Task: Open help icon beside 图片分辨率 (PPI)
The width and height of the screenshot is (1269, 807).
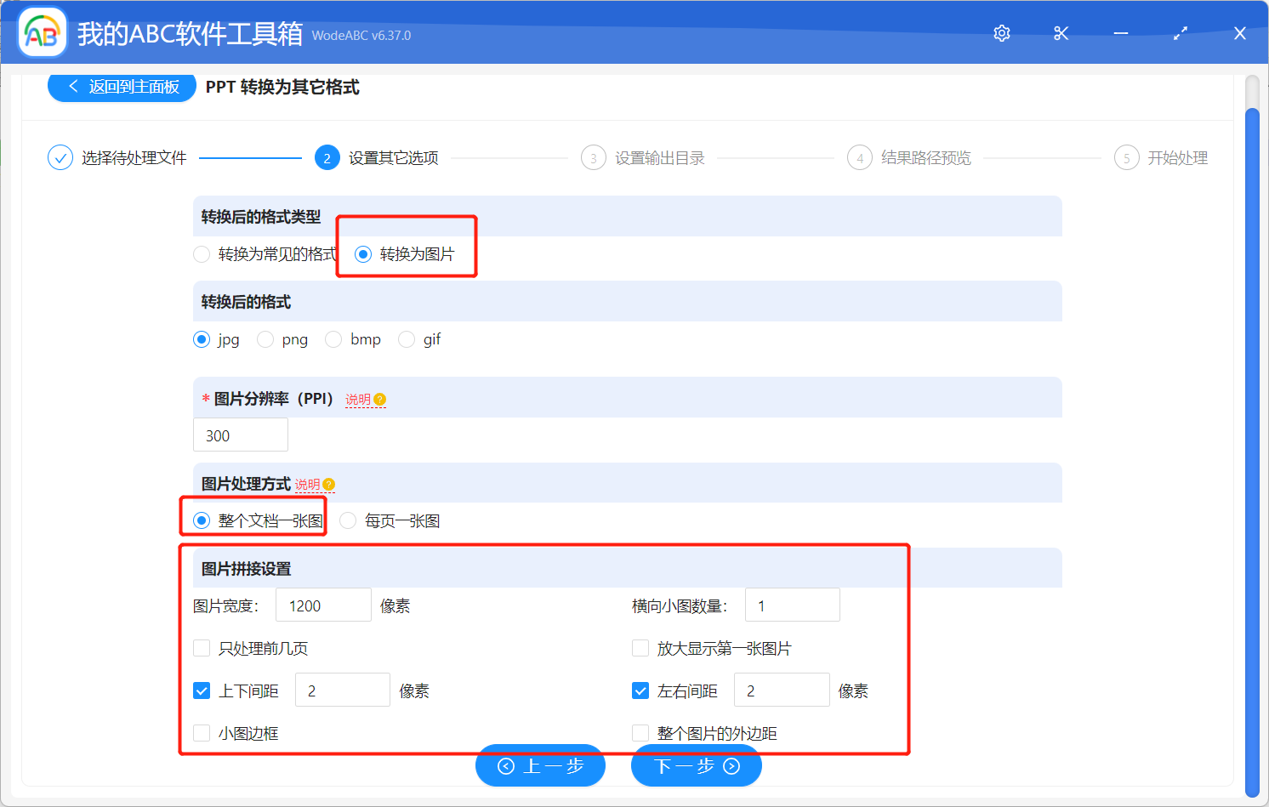Action: tap(380, 399)
